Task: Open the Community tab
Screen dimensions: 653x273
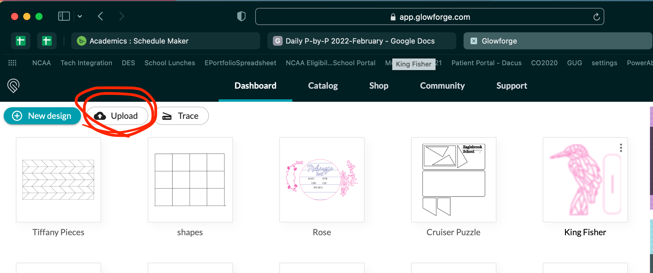Action: 442,86
